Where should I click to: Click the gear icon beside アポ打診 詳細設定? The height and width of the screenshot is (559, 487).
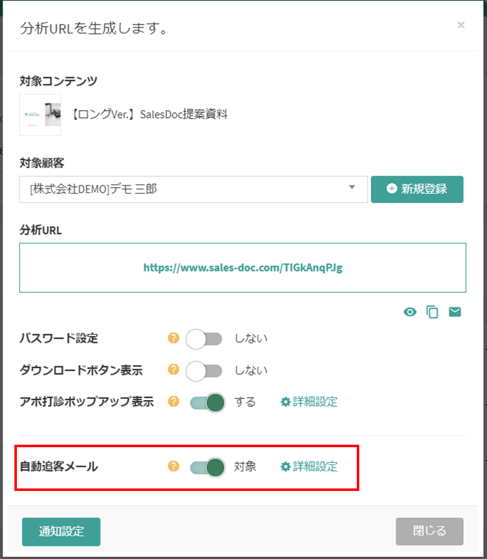[285, 402]
